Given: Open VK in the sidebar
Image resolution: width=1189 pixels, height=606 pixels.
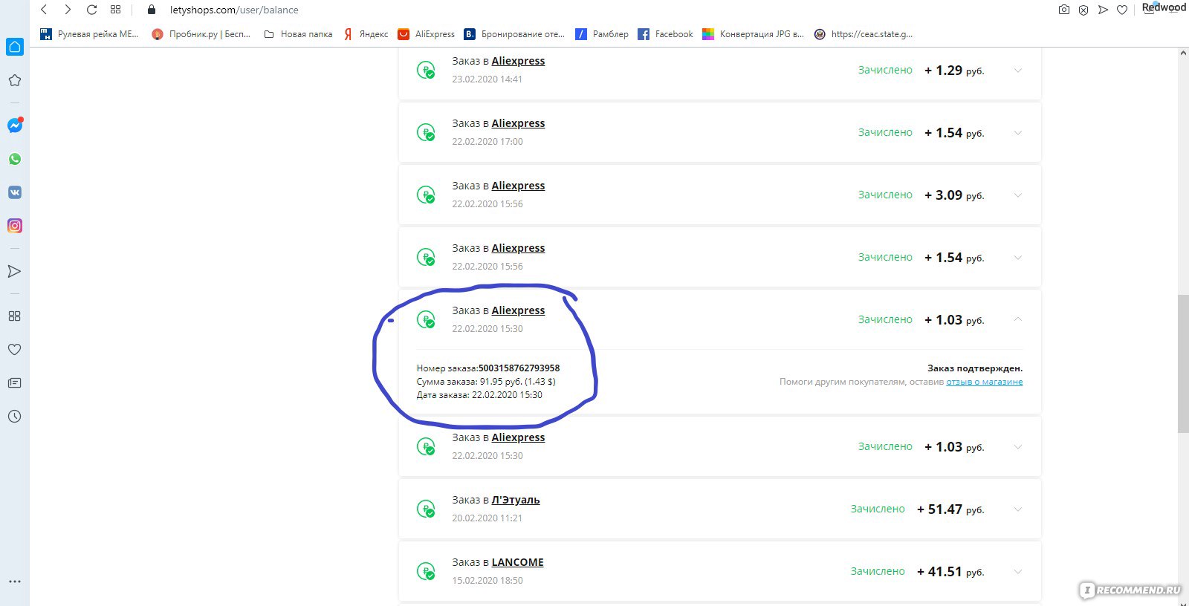Looking at the screenshot, I should (x=15, y=192).
